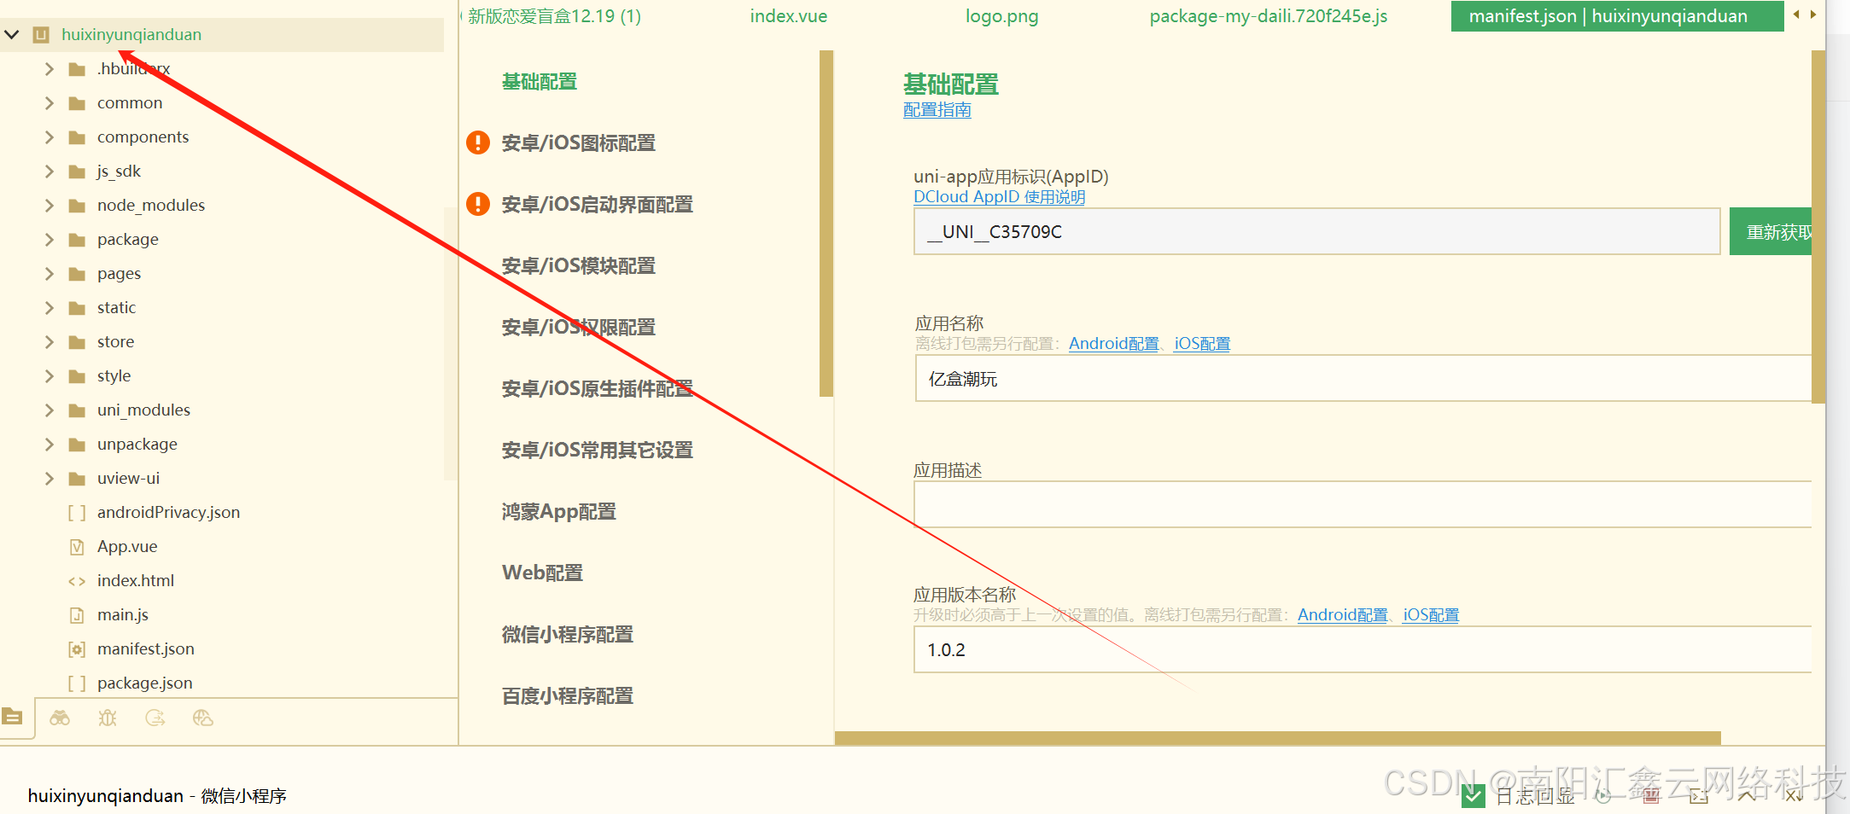The image size is (1850, 814).
Task: Expand the .hbuilderx folder
Action: coord(49,69)
